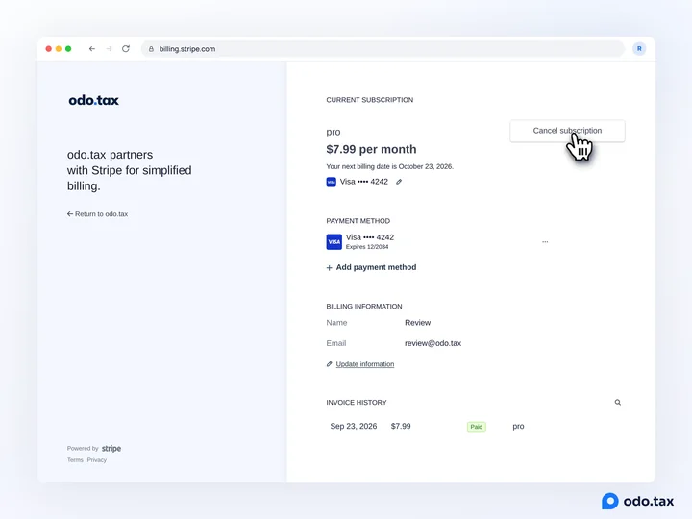The width and height of the screenshot is (692, 519).
Task: Click the small Visa icon under billing date
Action: click(x=331, y=182)
